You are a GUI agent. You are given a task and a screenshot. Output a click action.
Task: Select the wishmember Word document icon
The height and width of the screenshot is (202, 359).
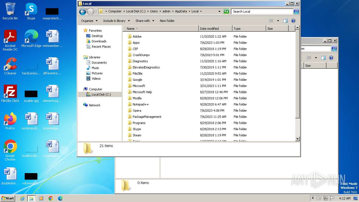point(52,39)
